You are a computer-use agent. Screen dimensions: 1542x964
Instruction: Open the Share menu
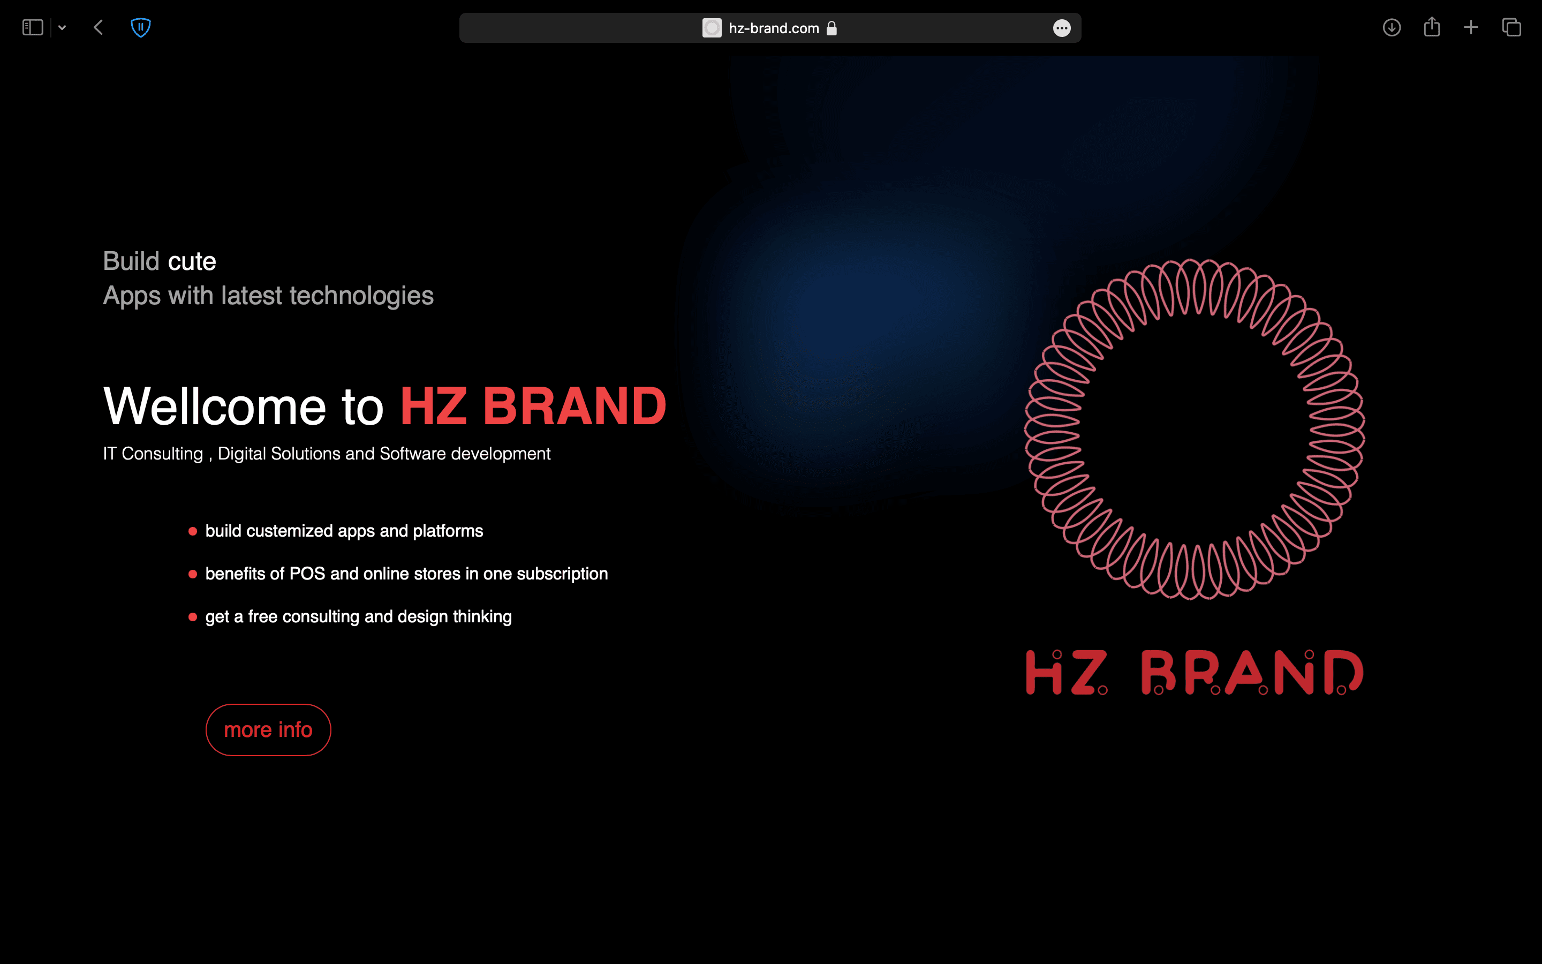(x=1431, y=27)
